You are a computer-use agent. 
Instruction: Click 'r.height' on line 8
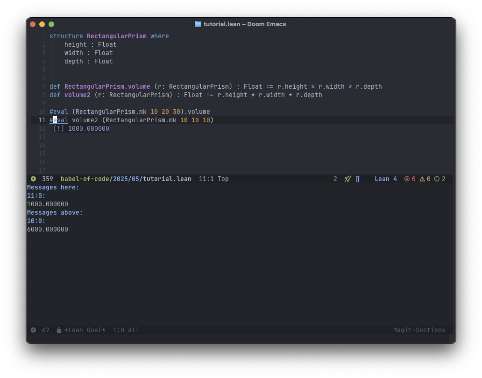point(233,95)
